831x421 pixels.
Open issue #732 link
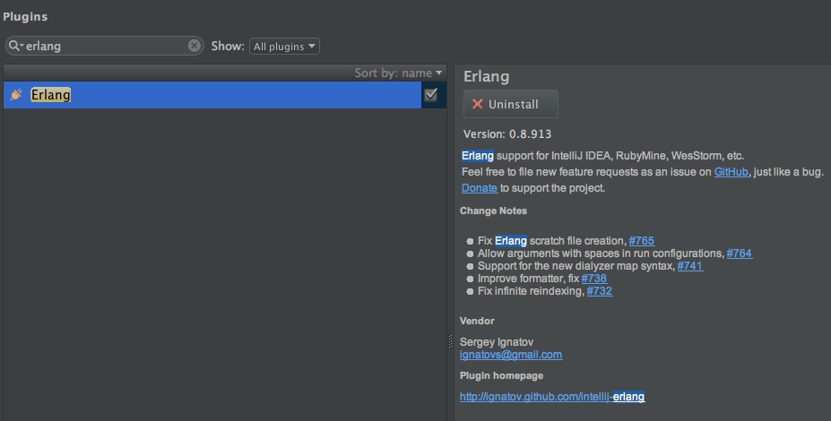(x=600, y=291)
